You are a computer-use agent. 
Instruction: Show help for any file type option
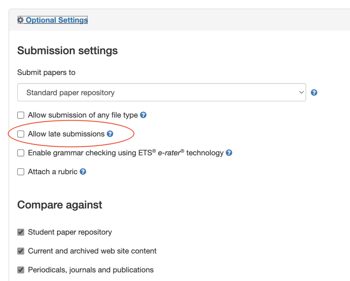coord(144,115)
